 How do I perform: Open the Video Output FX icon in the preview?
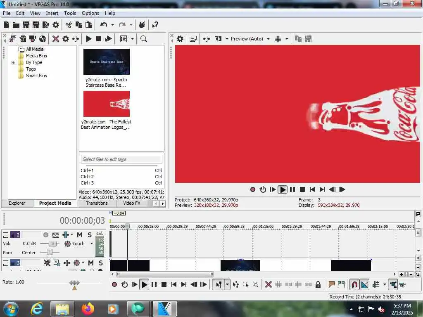pos(207,39)
